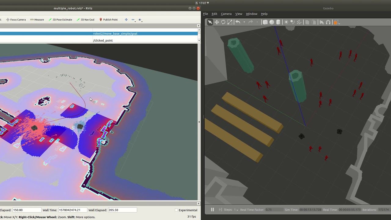Screen dimensions: 391x220
Task: Click the /clicked_point topic value
Action: (103, 40)
